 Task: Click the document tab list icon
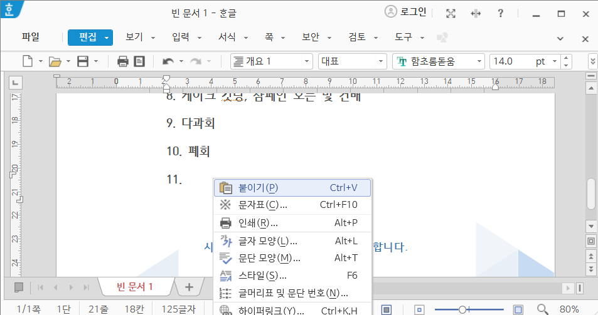click(18, 287)
